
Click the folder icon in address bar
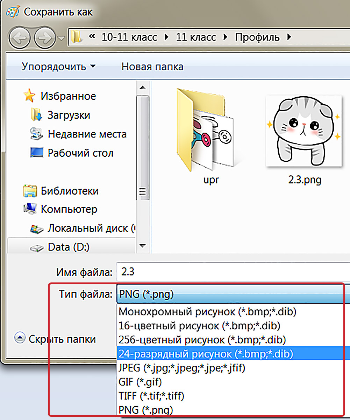[76, 37]
